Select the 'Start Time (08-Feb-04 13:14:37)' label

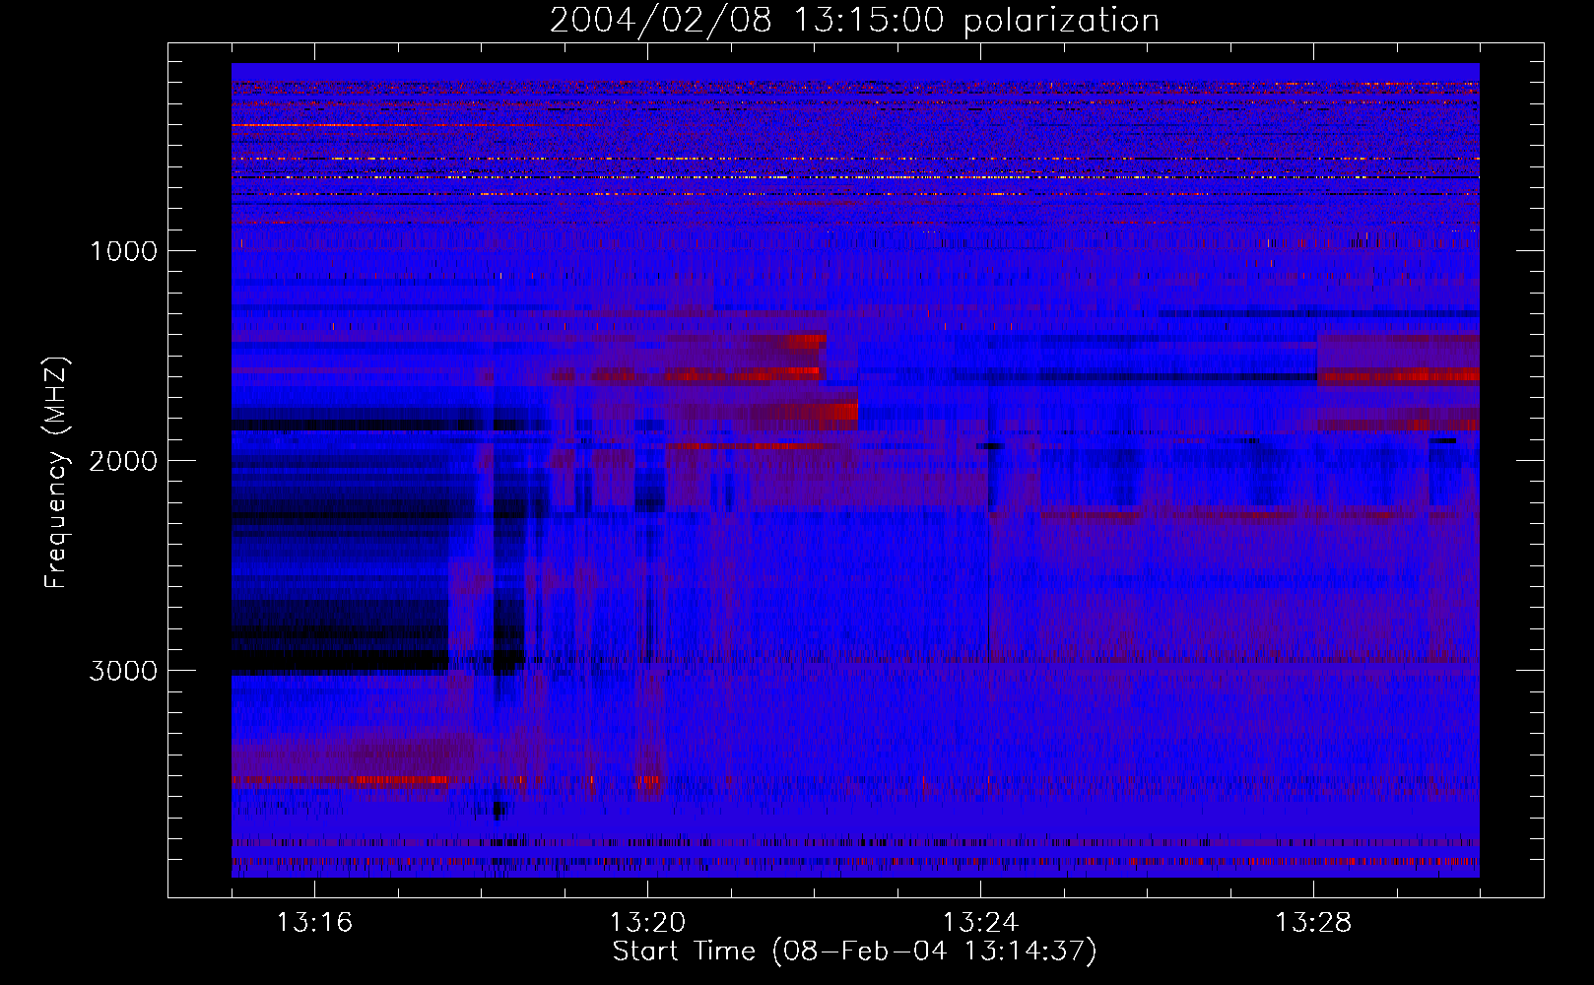pyautogui.click(x=854, y=952)
